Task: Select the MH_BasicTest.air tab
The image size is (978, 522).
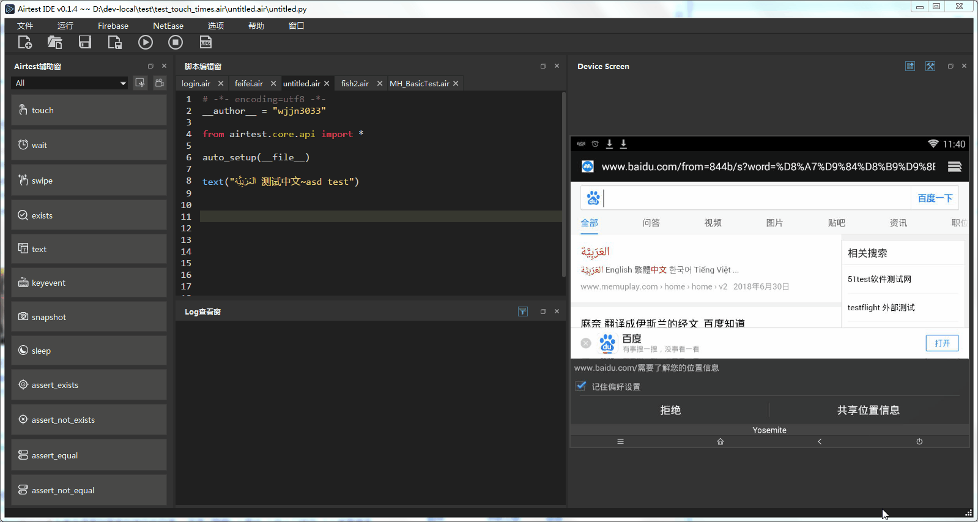Action: tap(420, 83)
